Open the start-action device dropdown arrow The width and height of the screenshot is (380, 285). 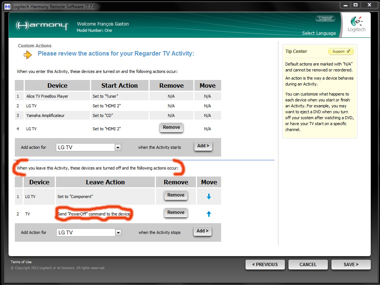118,147
